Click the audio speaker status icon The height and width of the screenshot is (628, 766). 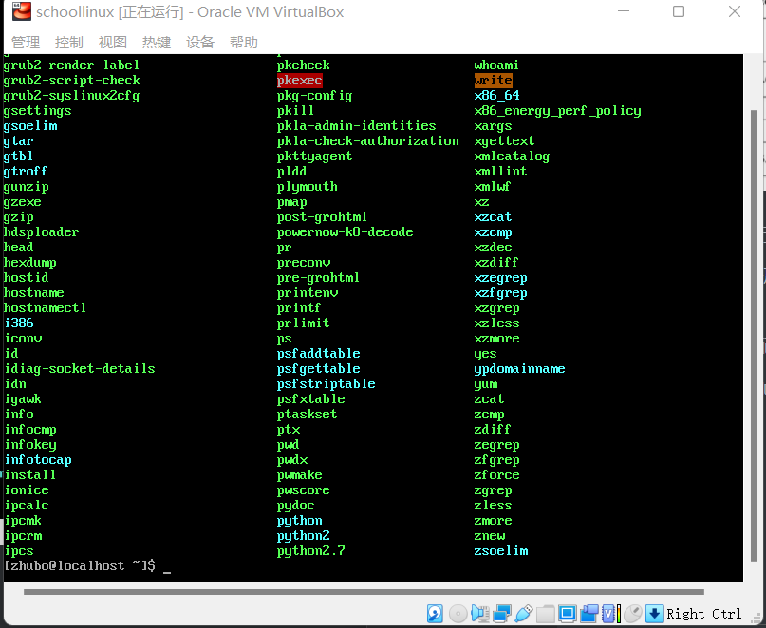coord(480,614)
